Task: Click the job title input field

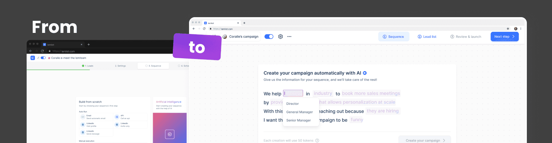Action: tap(293, 93)
